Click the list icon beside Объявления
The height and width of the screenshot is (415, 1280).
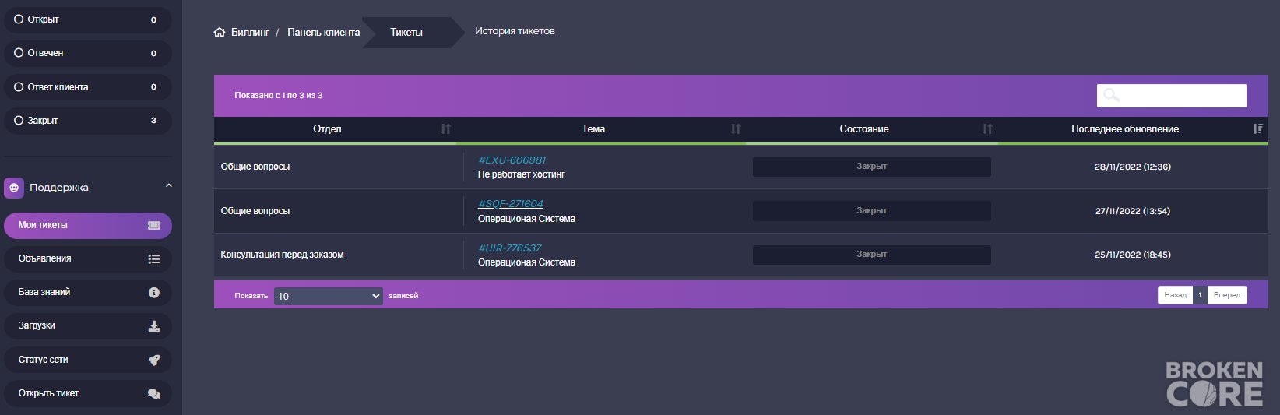pos(154,258)
